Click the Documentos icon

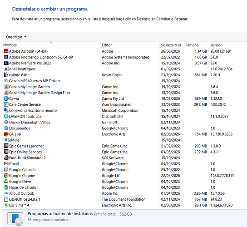click(x=6, y=128)
